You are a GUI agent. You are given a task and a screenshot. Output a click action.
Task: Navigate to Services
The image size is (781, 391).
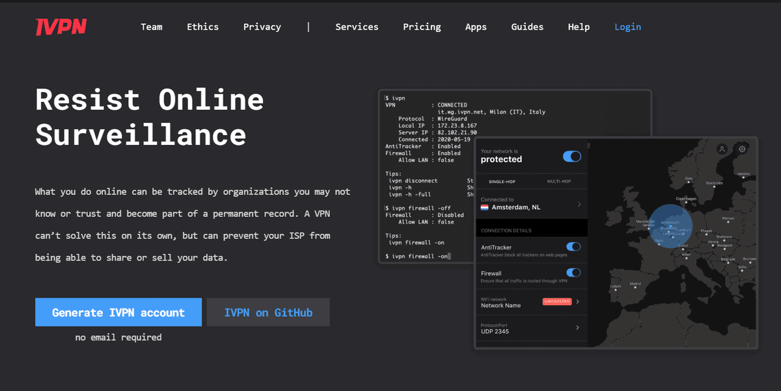click(x=357, y=27)
